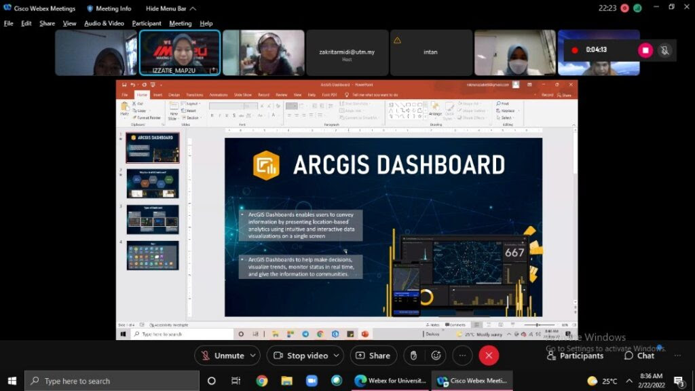Viewport: 695px width, 391px height.
Task: Click Stop video button
Action: [301, 356]
